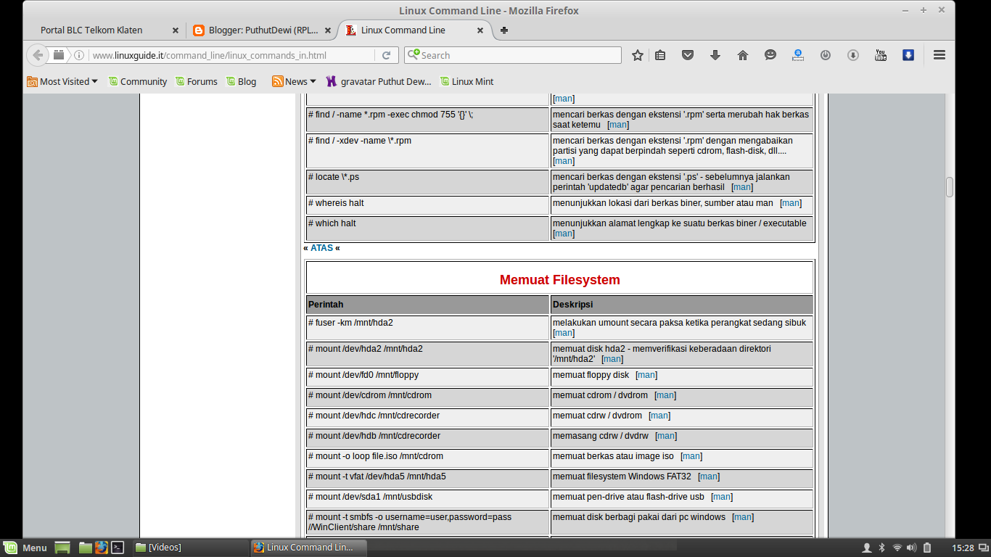Launch Firefox from the panel launcher

tap(102, 548)
